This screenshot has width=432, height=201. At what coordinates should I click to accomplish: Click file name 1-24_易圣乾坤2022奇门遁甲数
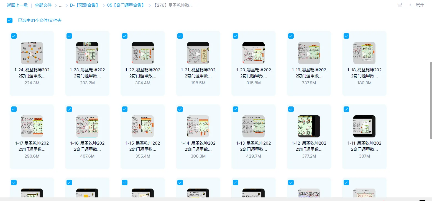click(x=32, y=73)
